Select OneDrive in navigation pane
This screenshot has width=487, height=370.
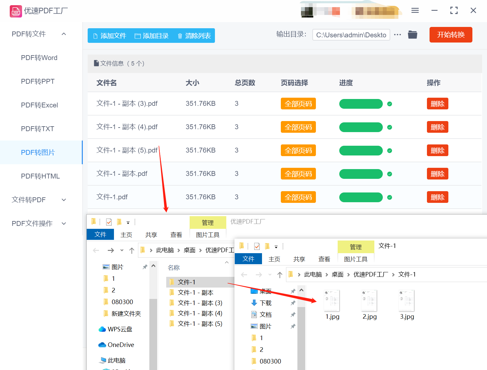[x=116, y=345]
